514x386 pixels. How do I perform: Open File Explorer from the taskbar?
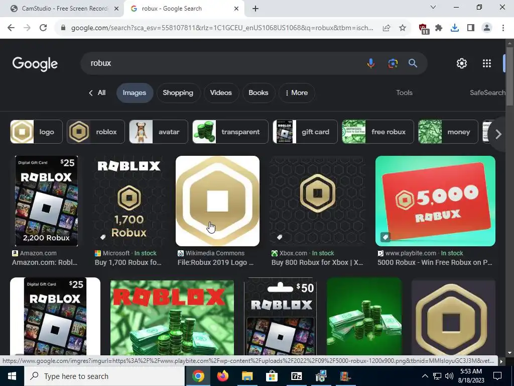(x=247, y=376)
